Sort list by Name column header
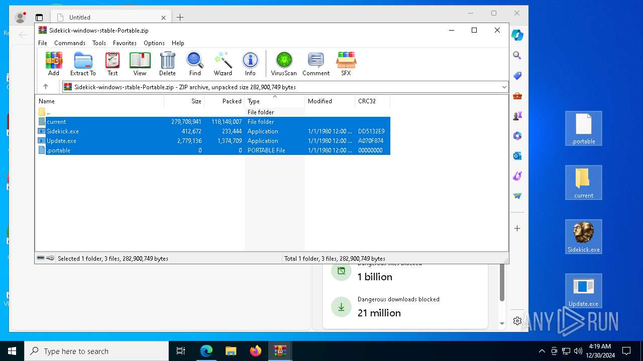The image size is (643, 361). point(99,101)
